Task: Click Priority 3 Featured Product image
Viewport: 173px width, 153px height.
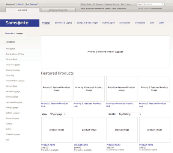Action: click(89, 88)
